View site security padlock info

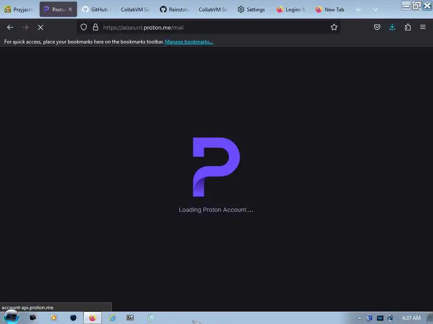[x=96, y=27]
